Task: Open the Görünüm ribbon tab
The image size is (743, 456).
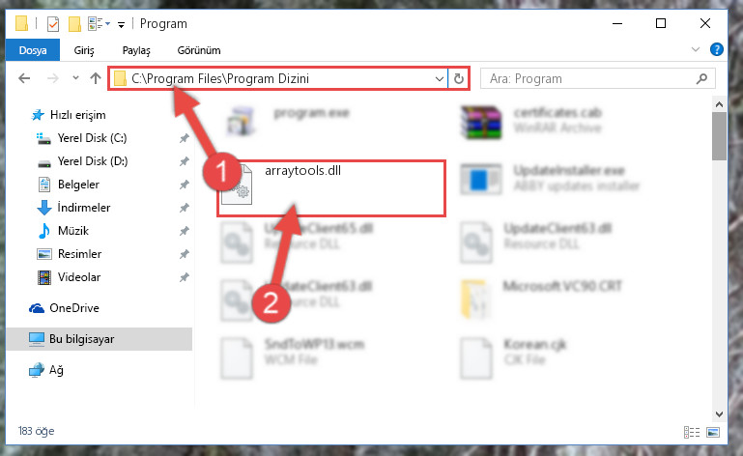Action: click(x=198, y=50)
